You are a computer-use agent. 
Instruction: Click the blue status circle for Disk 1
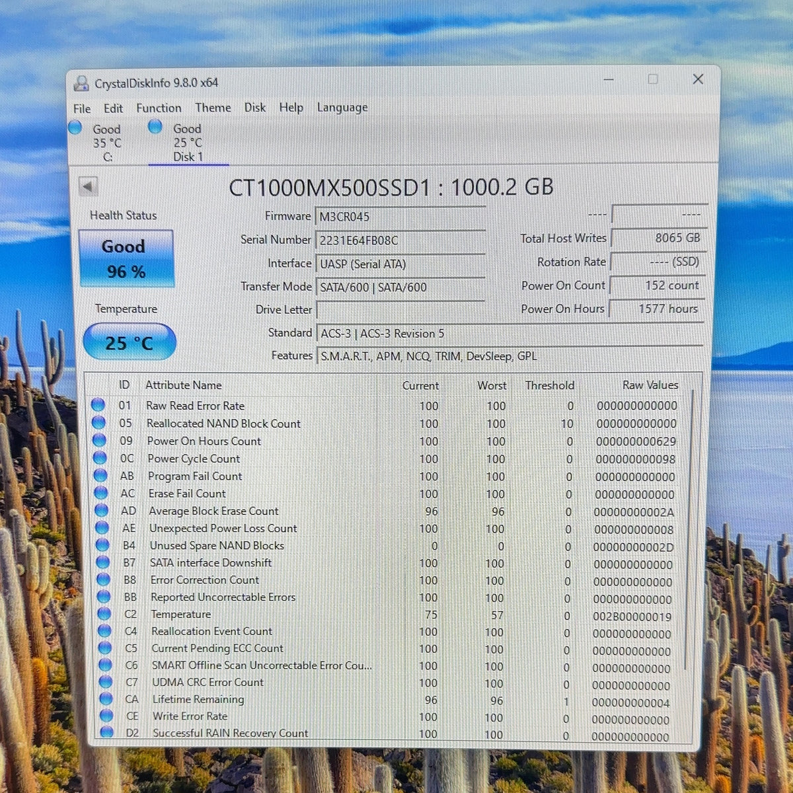pos(155,126)
